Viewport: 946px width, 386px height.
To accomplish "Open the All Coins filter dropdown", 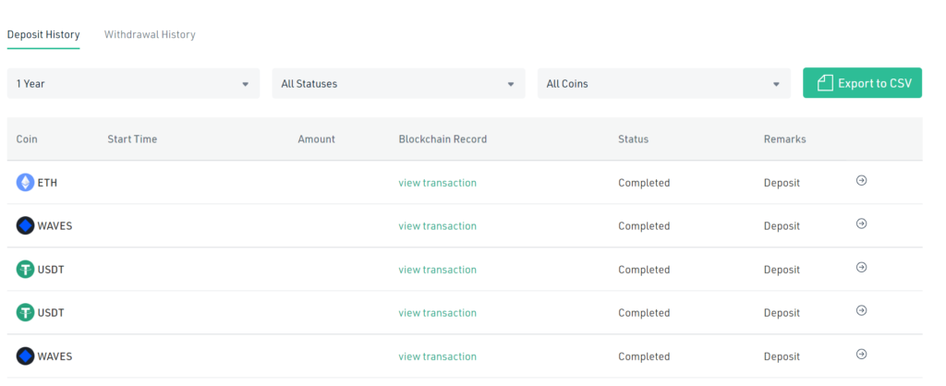I will [663, 83].
